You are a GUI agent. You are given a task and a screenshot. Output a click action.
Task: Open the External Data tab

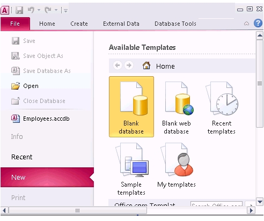point(121,24)
